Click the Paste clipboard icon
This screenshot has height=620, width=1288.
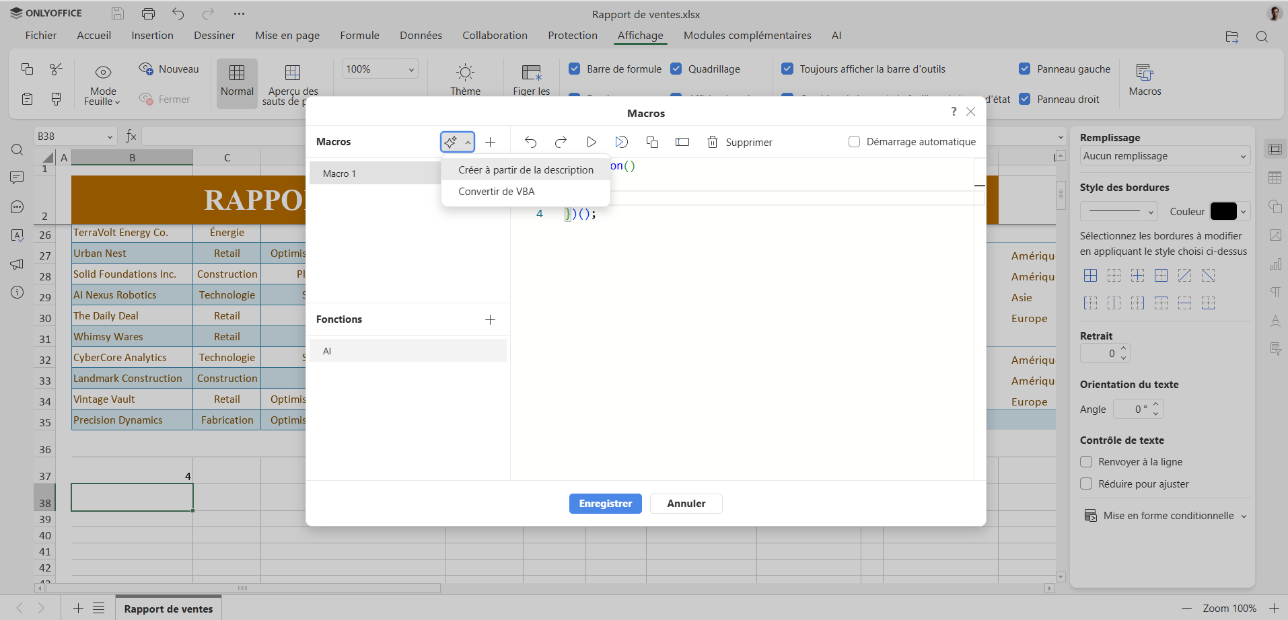point(27,99)
